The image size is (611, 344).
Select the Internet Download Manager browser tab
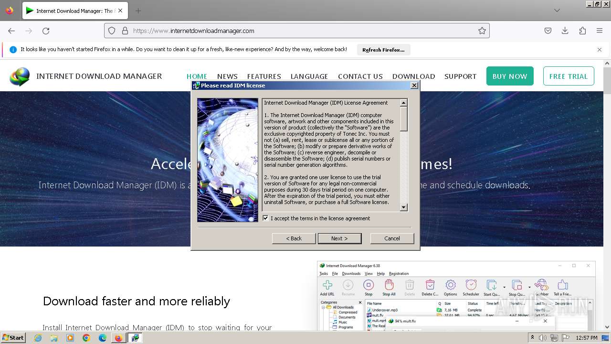click(x=74, y=11)
